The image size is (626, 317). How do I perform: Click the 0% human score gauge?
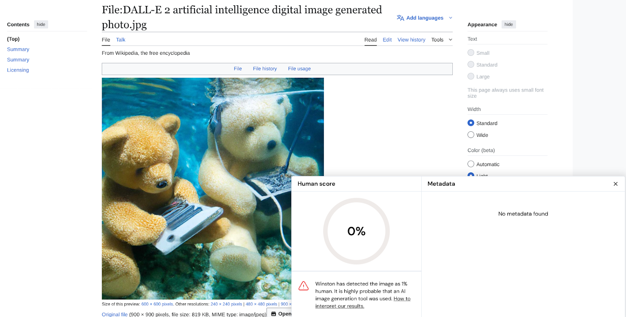(356, 231)
